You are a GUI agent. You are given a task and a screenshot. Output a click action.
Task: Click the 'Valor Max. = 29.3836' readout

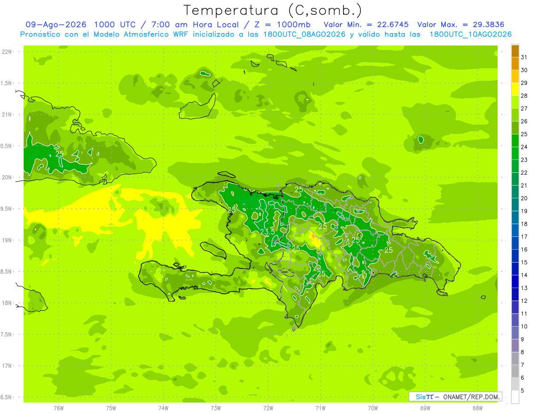tap(461, 25)
